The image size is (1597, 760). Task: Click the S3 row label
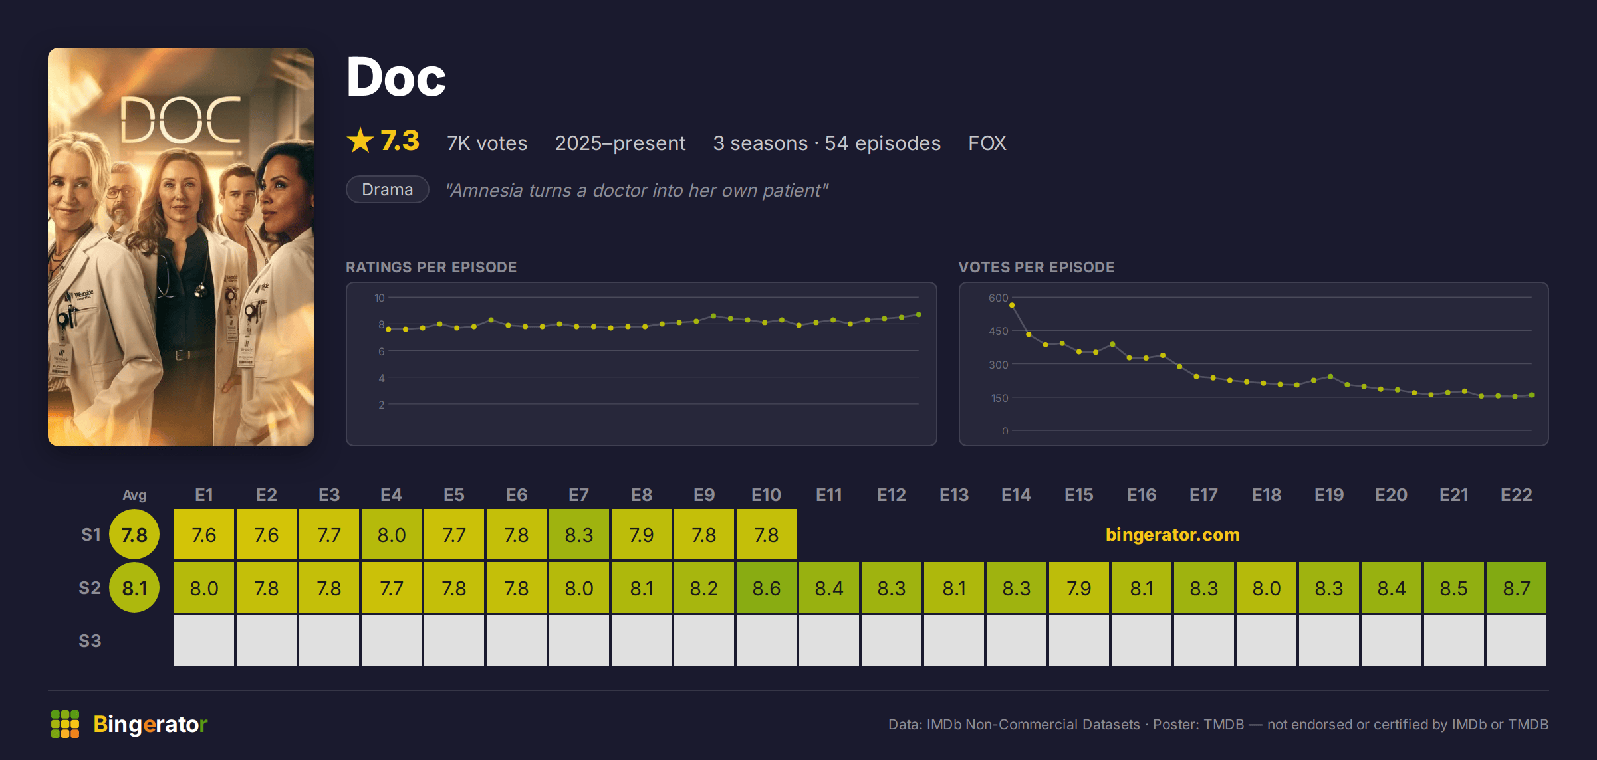(x=90, y=641)
